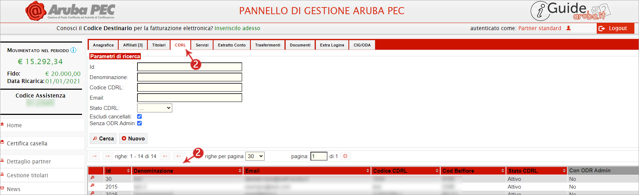The image size is (639, 195).
Task: Click the Certifica casella sidebar icon
Action: [x=2, y=142]
